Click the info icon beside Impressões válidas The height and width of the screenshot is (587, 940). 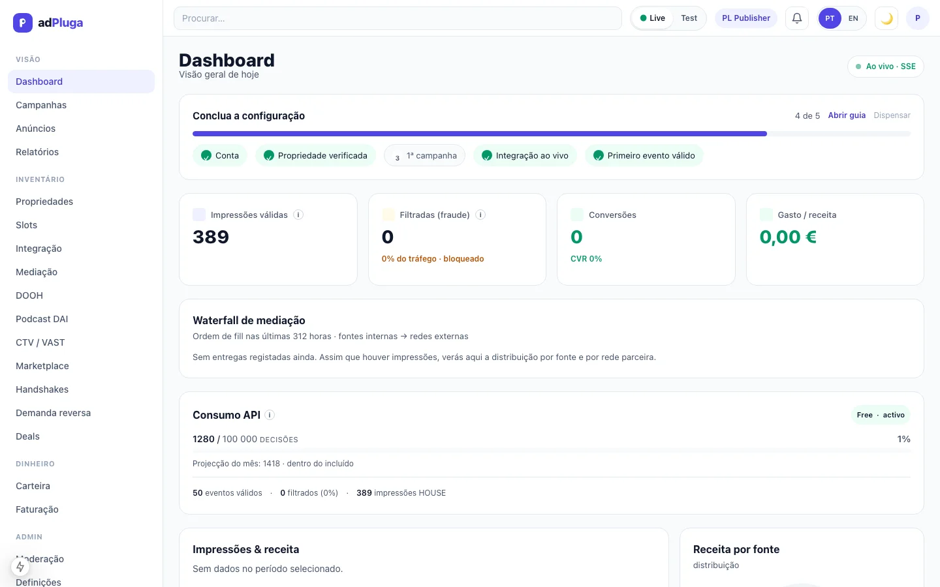click(298, 215)
